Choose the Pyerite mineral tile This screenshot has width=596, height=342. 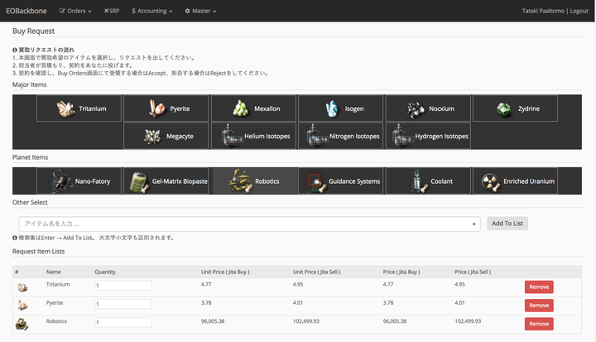click(166, 108)
